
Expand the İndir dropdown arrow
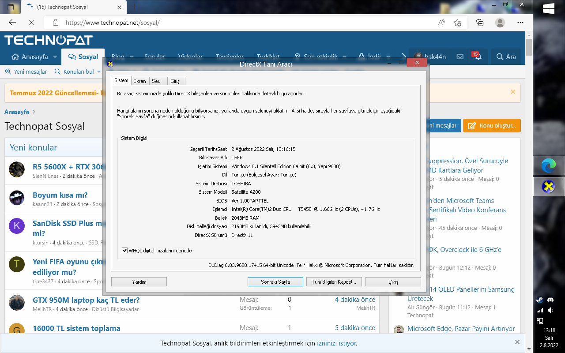[x=388, y=57]
